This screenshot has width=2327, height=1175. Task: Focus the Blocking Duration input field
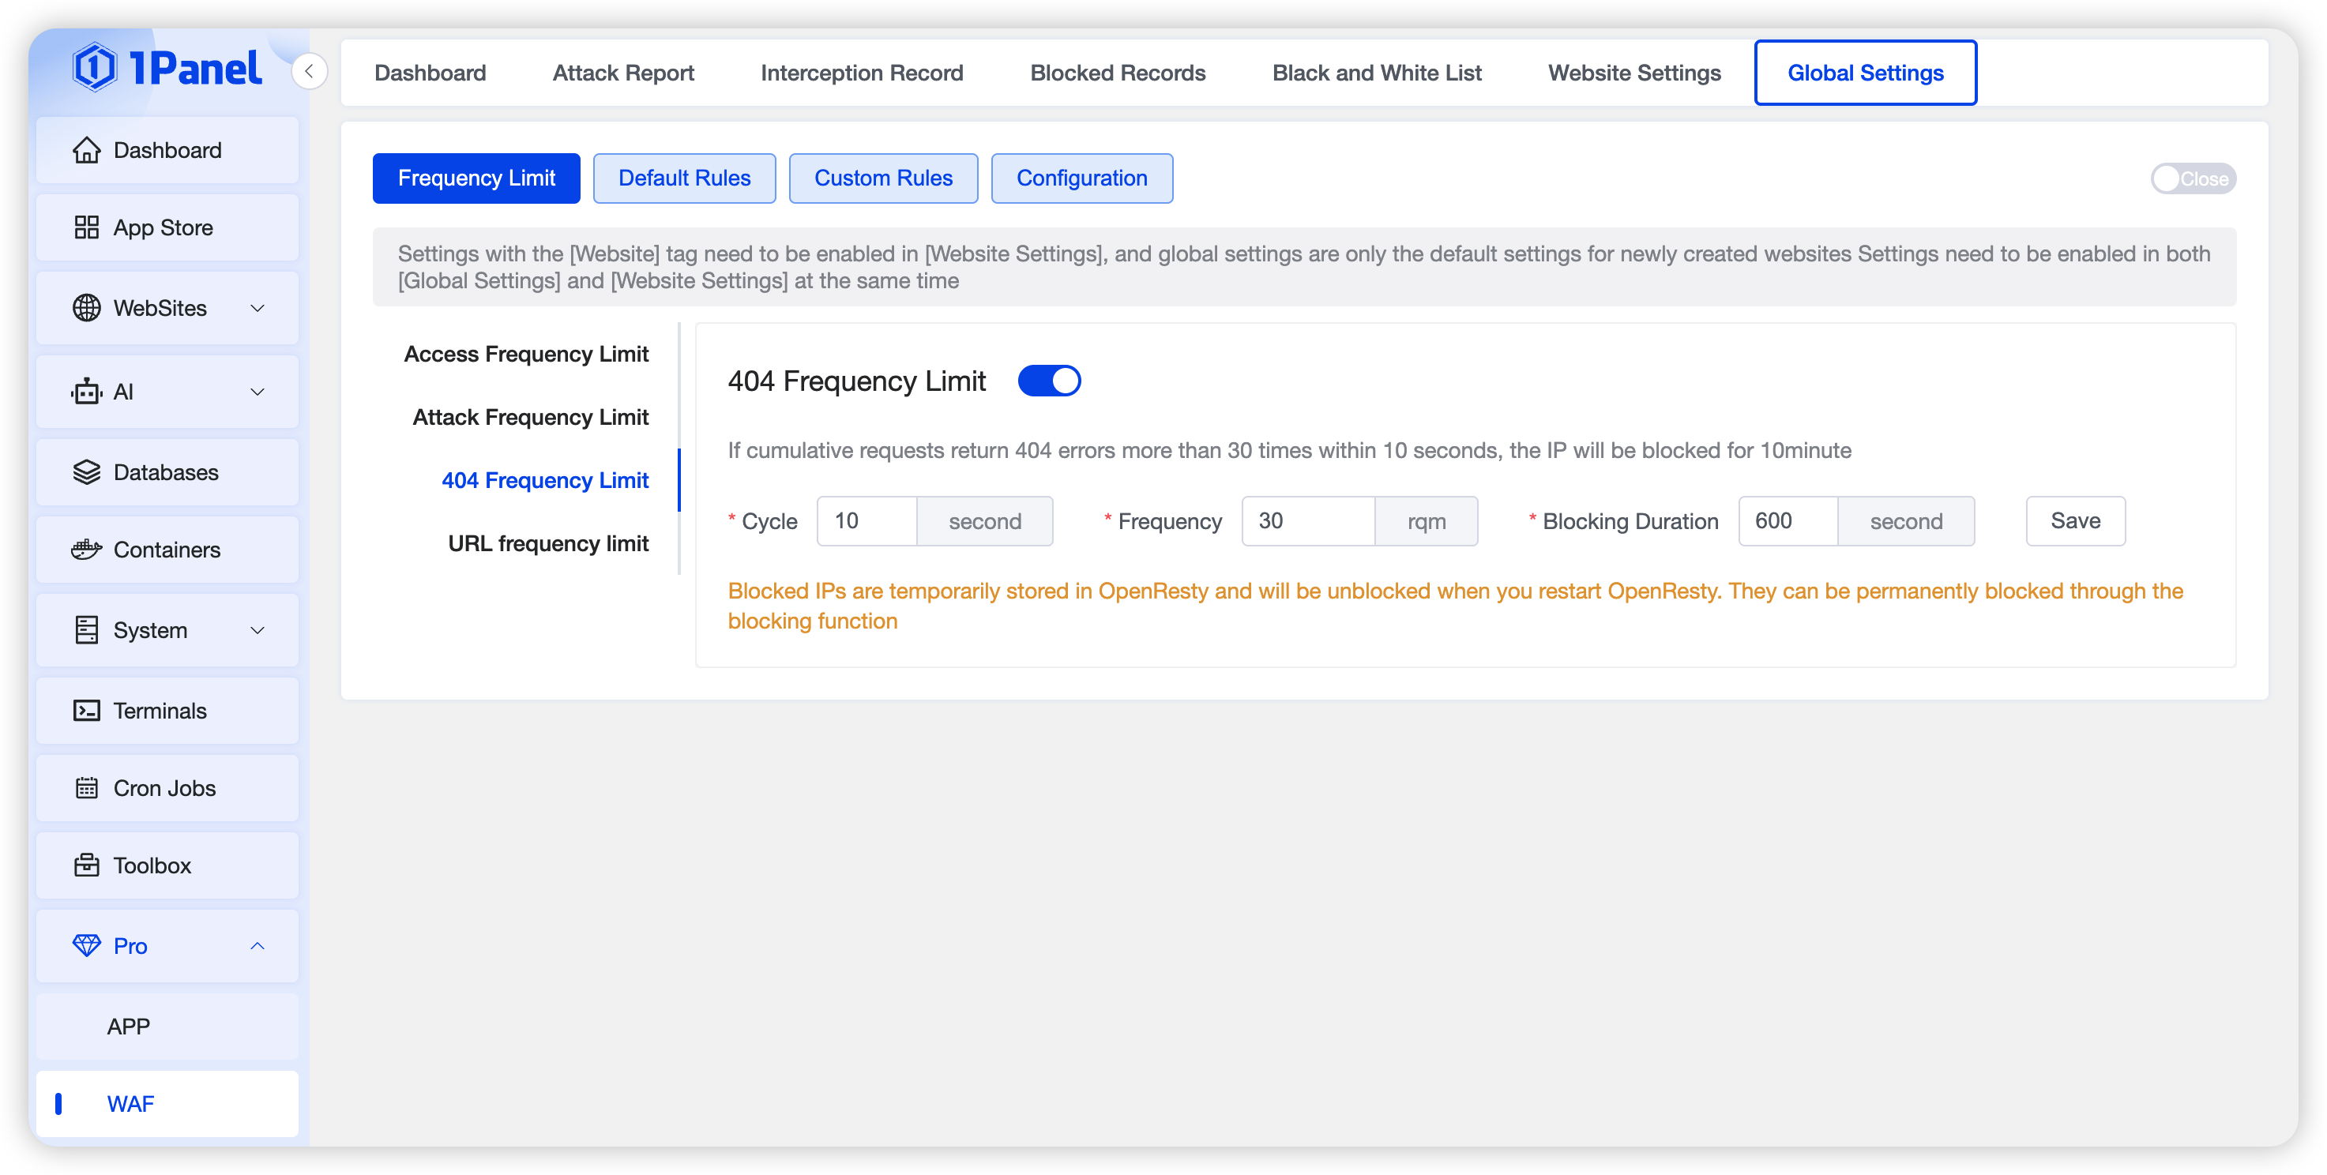pos(1787,521)
